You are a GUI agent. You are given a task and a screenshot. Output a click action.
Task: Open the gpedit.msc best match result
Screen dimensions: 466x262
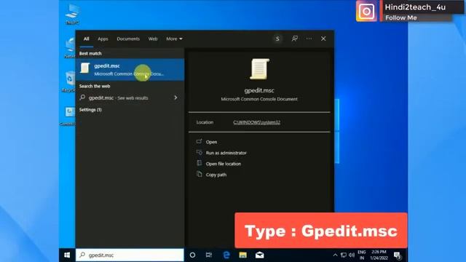point(130,70)
